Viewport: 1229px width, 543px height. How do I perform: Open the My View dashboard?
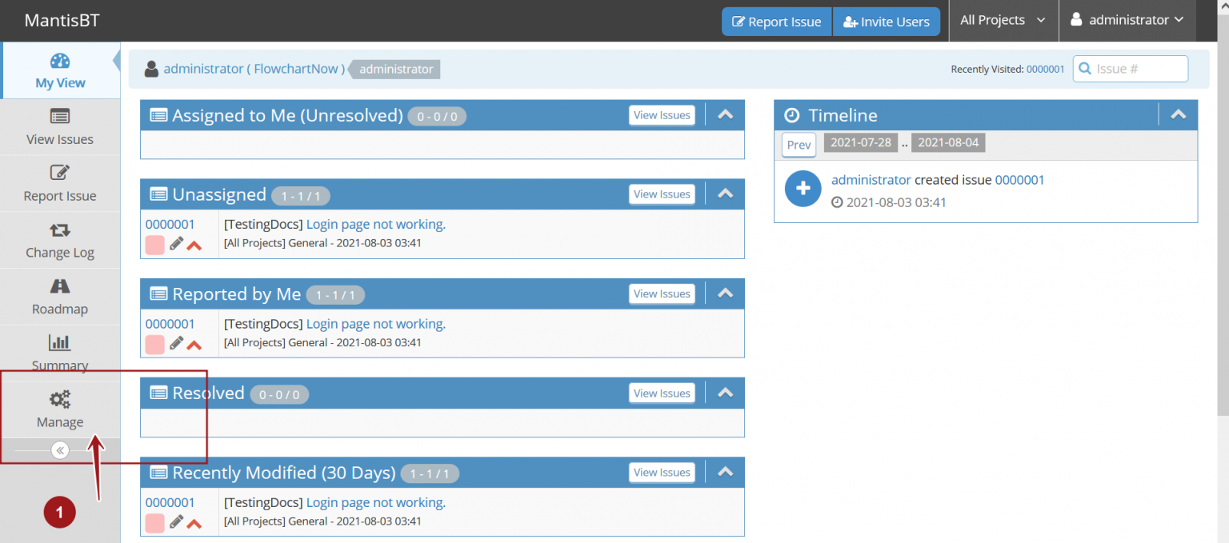(59, 70)
